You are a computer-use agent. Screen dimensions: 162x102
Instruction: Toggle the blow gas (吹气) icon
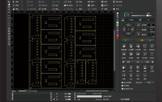[131, 68]
